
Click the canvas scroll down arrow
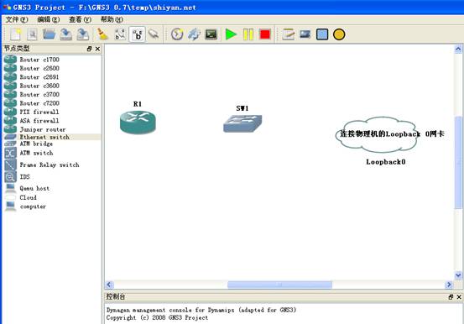tap(458, 275)
